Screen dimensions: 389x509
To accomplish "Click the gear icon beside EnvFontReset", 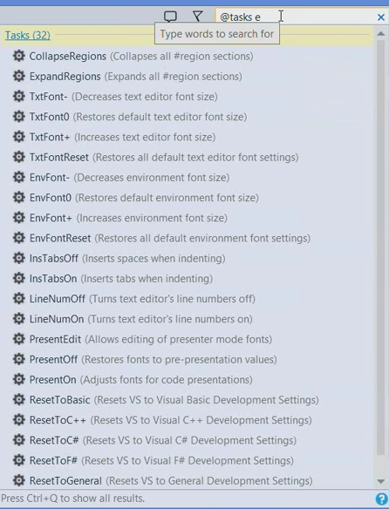I will [19, 238].
